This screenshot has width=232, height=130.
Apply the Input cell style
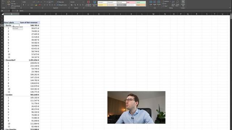[x=141, y=5]
